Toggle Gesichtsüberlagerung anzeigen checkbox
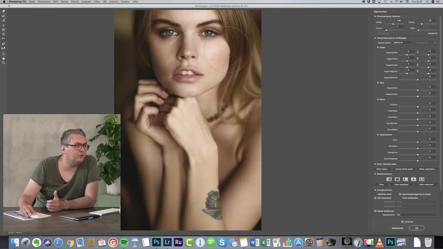Screen dimensions: 443x249 coord(400,194)
